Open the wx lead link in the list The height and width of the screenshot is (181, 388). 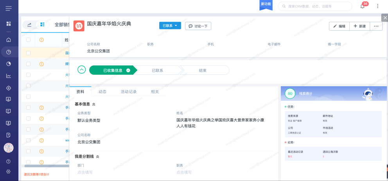coord(67,140)
